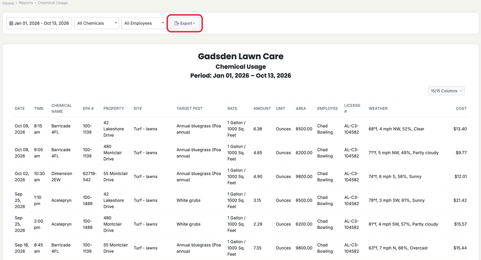The height and width of the screenshot is (260, 481).
Task: Click the Sep 18, 2026 date cell
Action: tap(22, 248)
